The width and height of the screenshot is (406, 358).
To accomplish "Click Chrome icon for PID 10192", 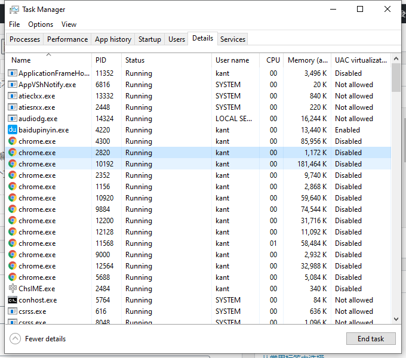I will coord(13,163).
